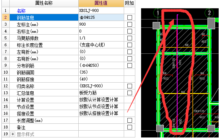This screenshot has width=223, height=140.
Task: Click the empty 长度调整 value field
Action: point(101,121)
